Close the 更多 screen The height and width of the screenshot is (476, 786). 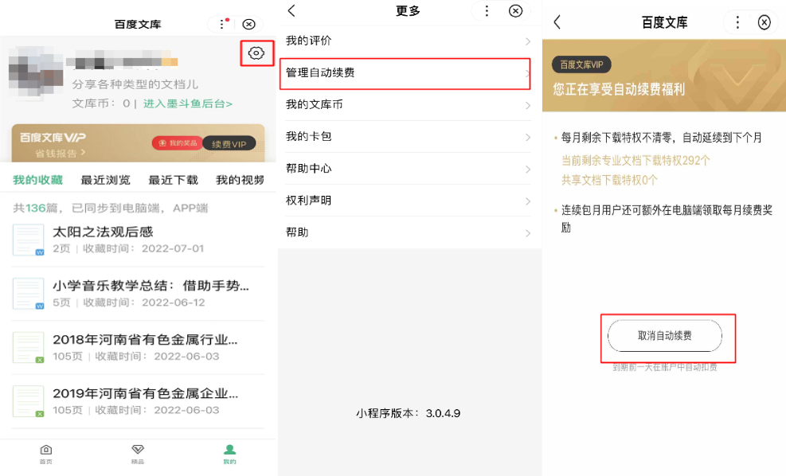[515, 11]
